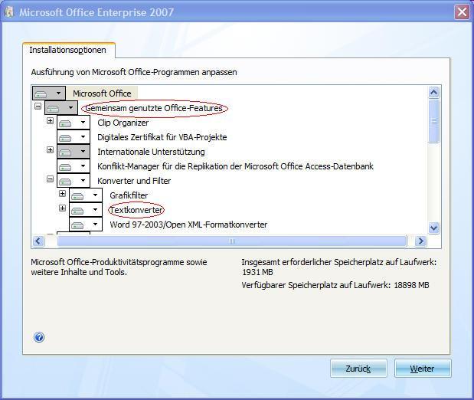Open help via blue question mark icon
This screenshot has height=400, width=474.
(39, 337)
